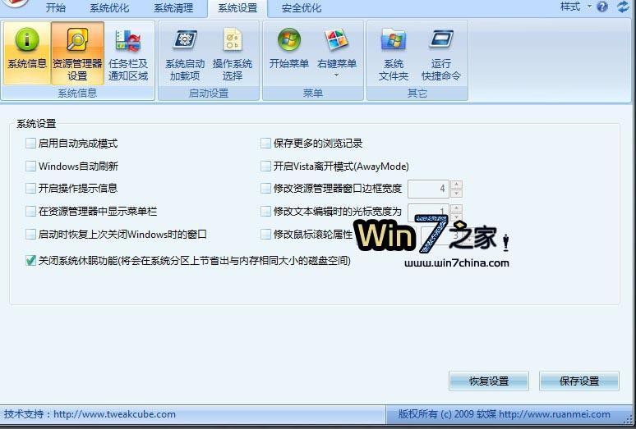Open 任务栏及通知区域 settings icon

pyautogui.click(x=127, y=40)
